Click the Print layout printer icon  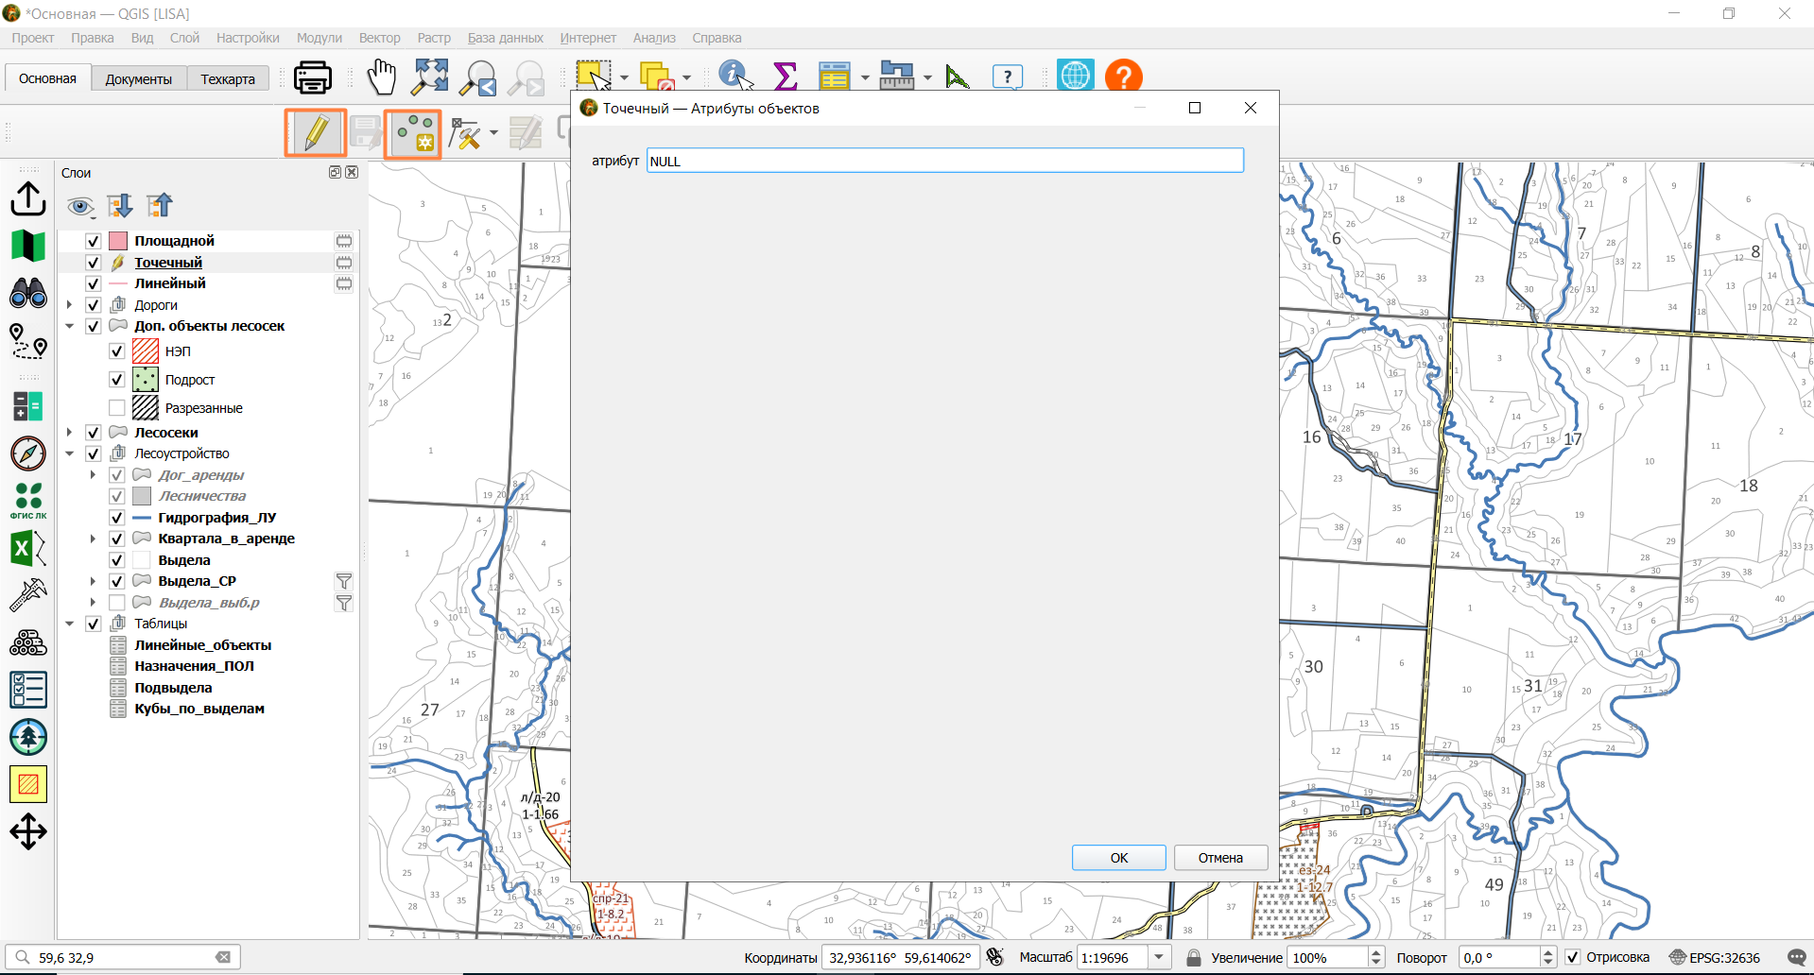click(x=313, y=77)
